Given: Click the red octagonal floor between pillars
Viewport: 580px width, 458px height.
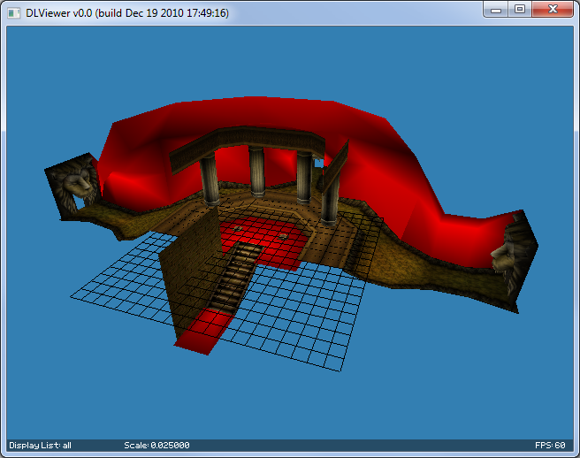Looking at the screenshot, I should click(265, 236).
